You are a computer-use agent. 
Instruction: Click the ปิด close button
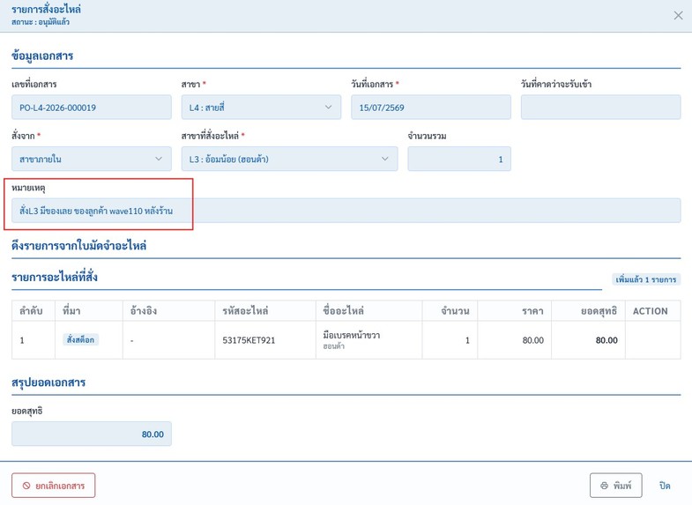pos(665,486)
